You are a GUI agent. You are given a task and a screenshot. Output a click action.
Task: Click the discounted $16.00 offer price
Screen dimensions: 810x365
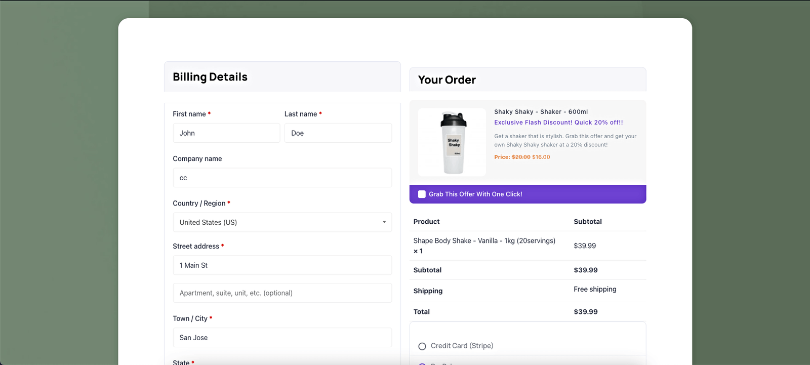click(541, 157)
